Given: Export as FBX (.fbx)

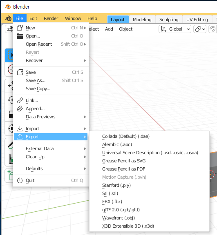Looking at the screenshot, I should tap(149, 202).
